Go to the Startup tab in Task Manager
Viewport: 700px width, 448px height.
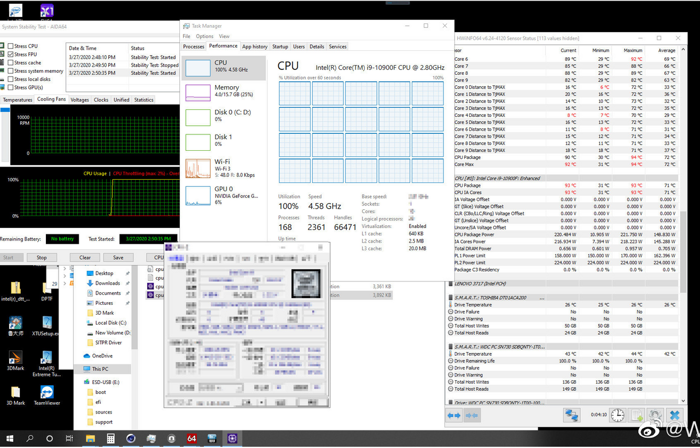pyautogui.click(x=280, y=46)
